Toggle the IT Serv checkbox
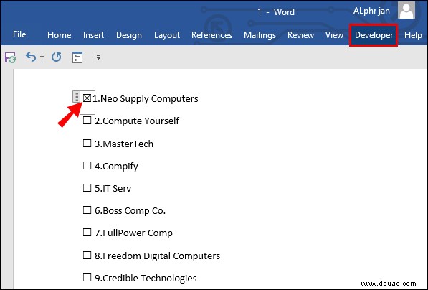428x290 pixels. tap(87, 188)
